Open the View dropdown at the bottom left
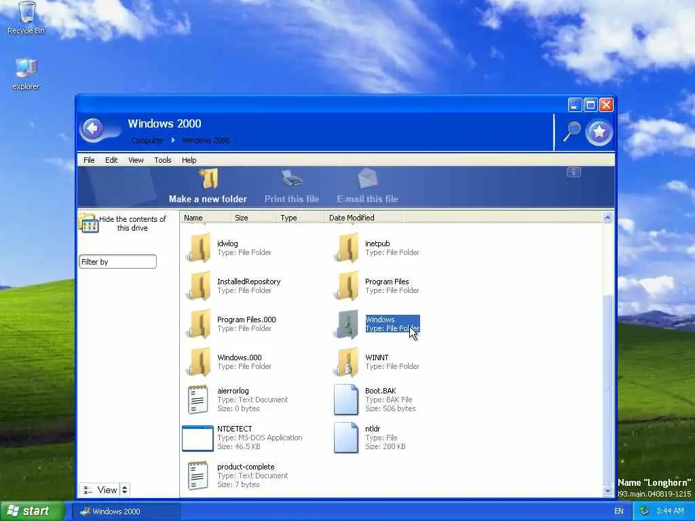 pos(100,490)
